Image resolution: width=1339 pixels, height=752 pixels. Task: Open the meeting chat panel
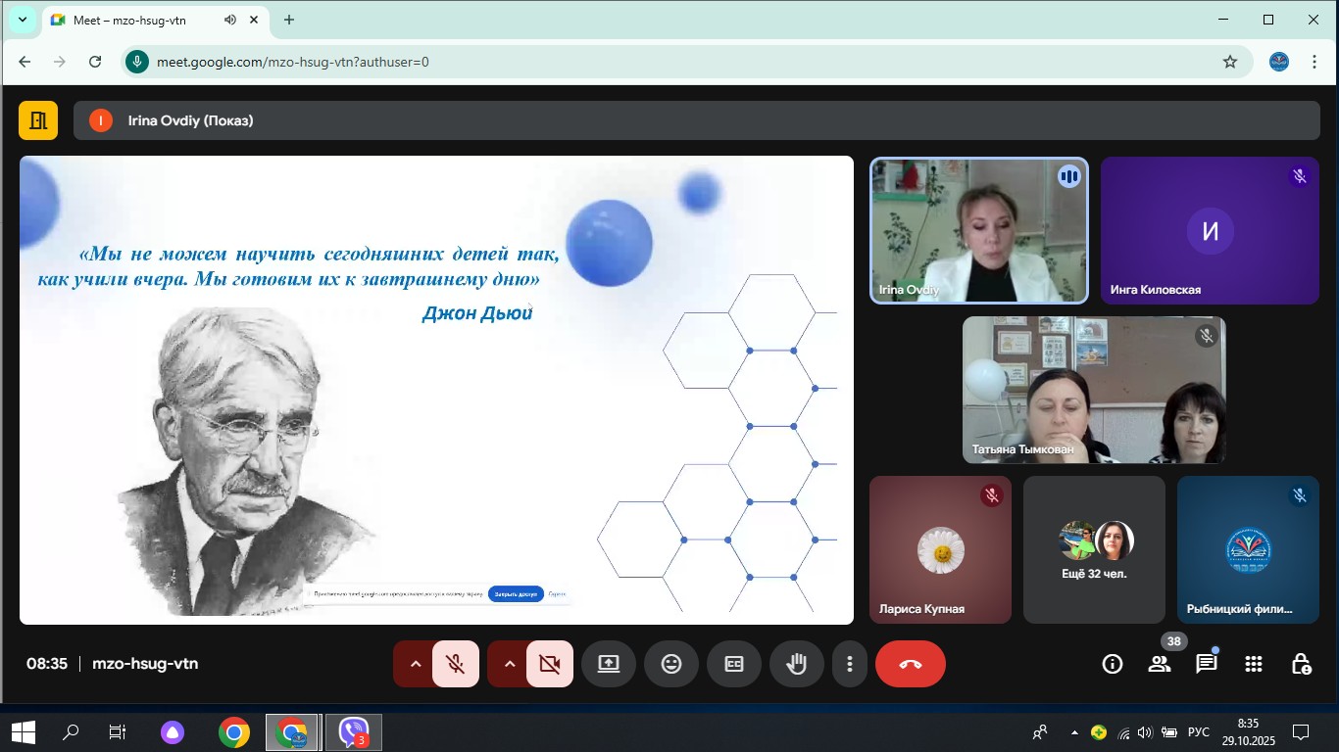[1206, 664]
